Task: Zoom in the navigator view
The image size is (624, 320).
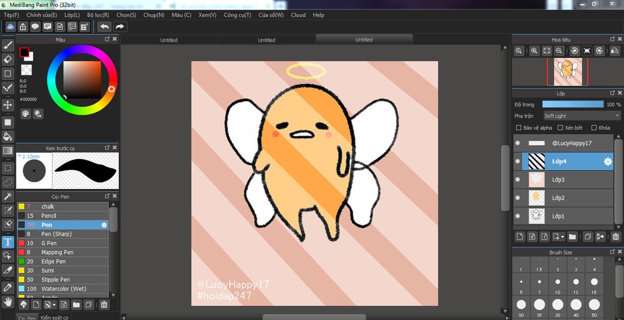Action: pos(534,51)
